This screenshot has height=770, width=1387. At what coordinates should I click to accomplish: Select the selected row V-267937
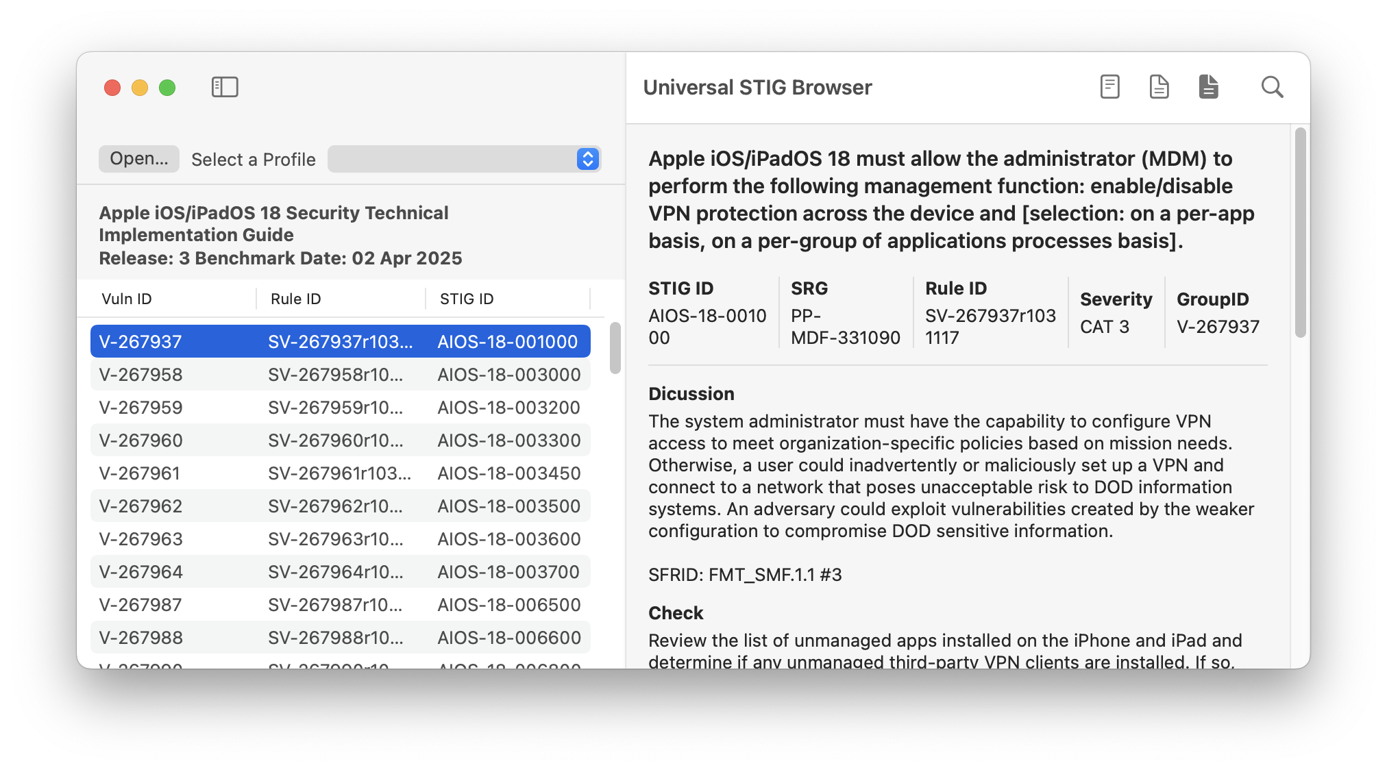click(340, 341)
